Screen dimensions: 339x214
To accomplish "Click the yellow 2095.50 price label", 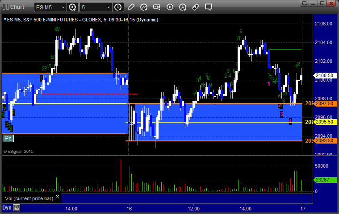I will coord(325,122).
